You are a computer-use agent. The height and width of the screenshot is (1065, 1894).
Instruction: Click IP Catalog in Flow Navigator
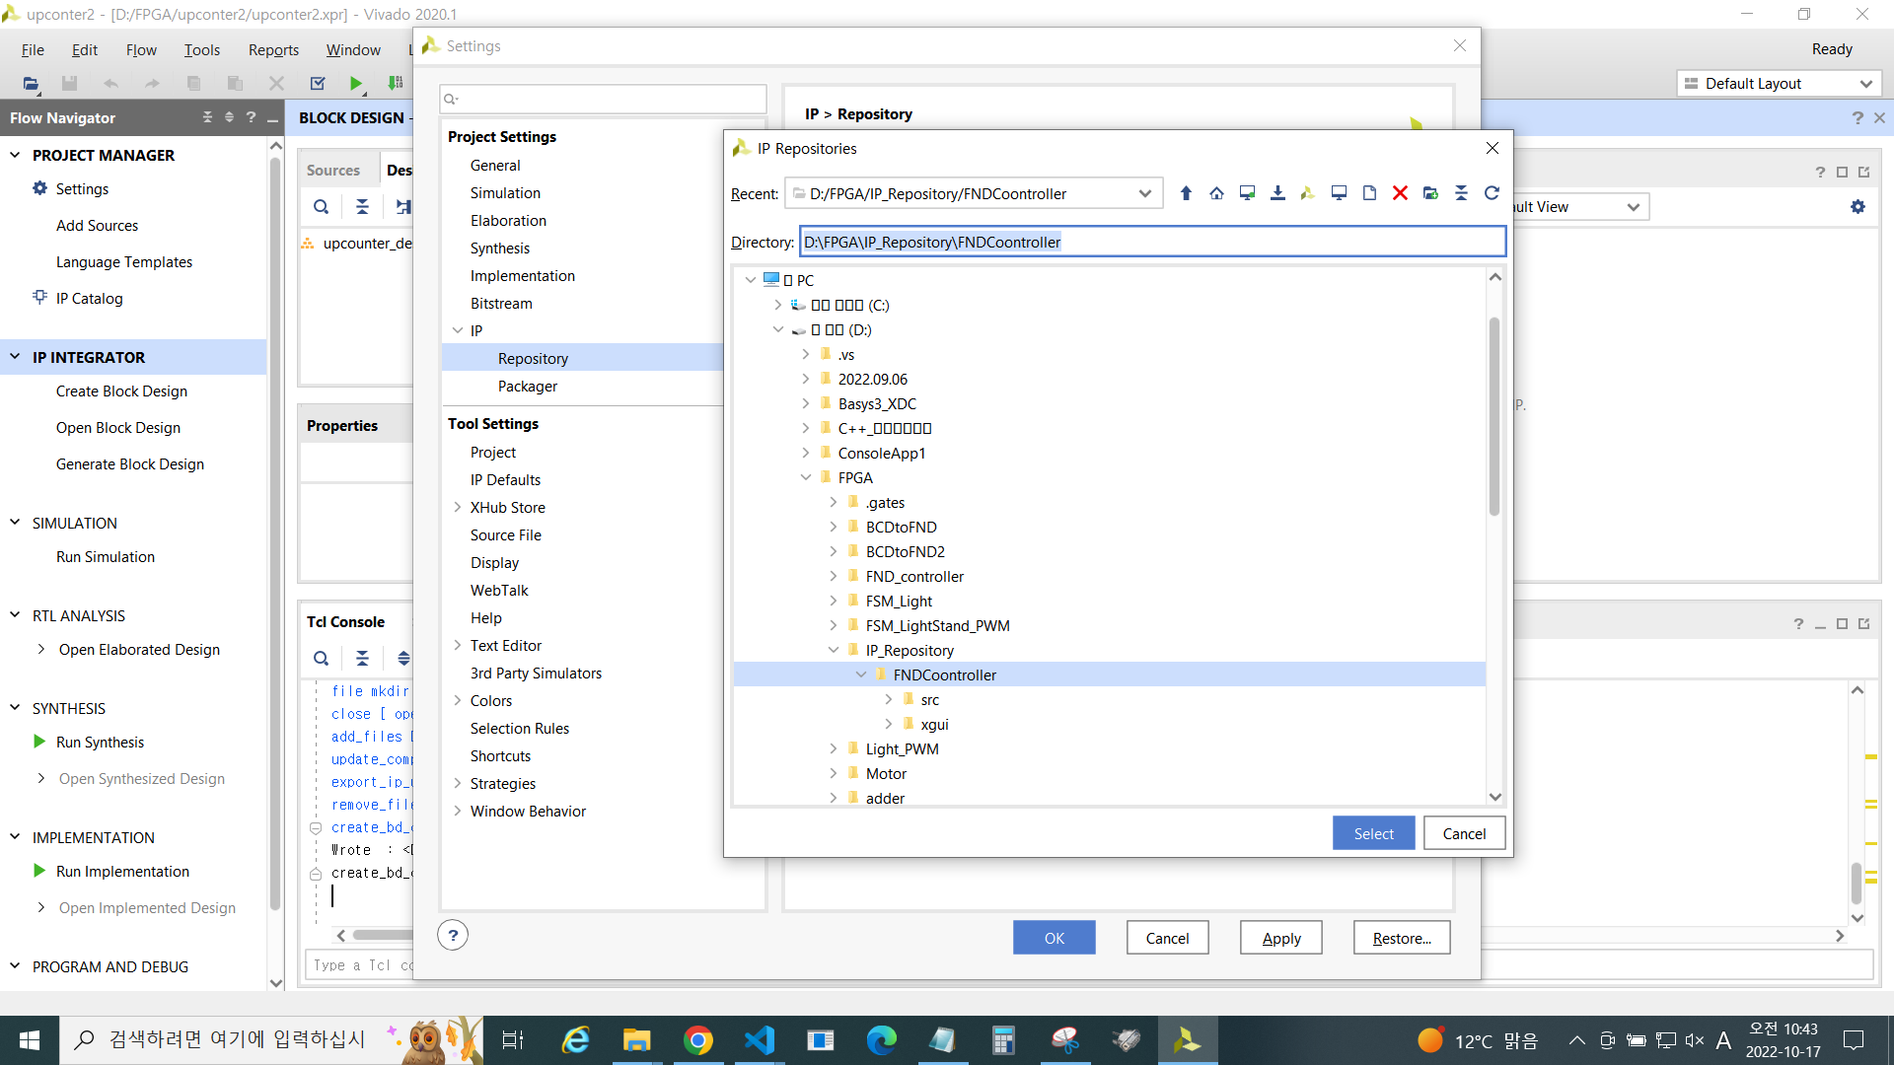click(89, 298)
